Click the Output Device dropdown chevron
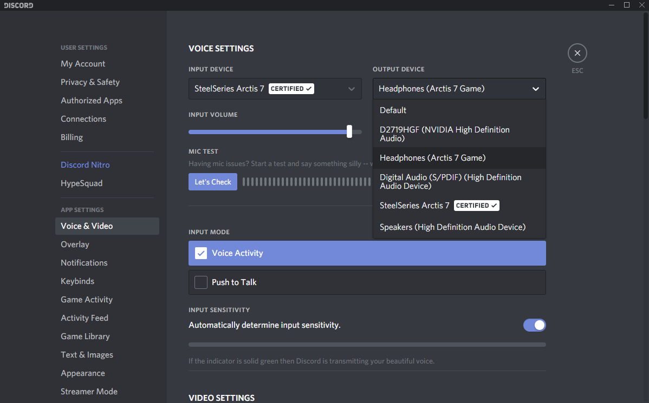This screenshot has height=403, width=649. pos(535,89)
